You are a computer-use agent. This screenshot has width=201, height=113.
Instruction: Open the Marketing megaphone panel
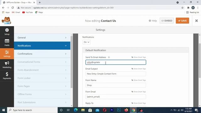7,65
